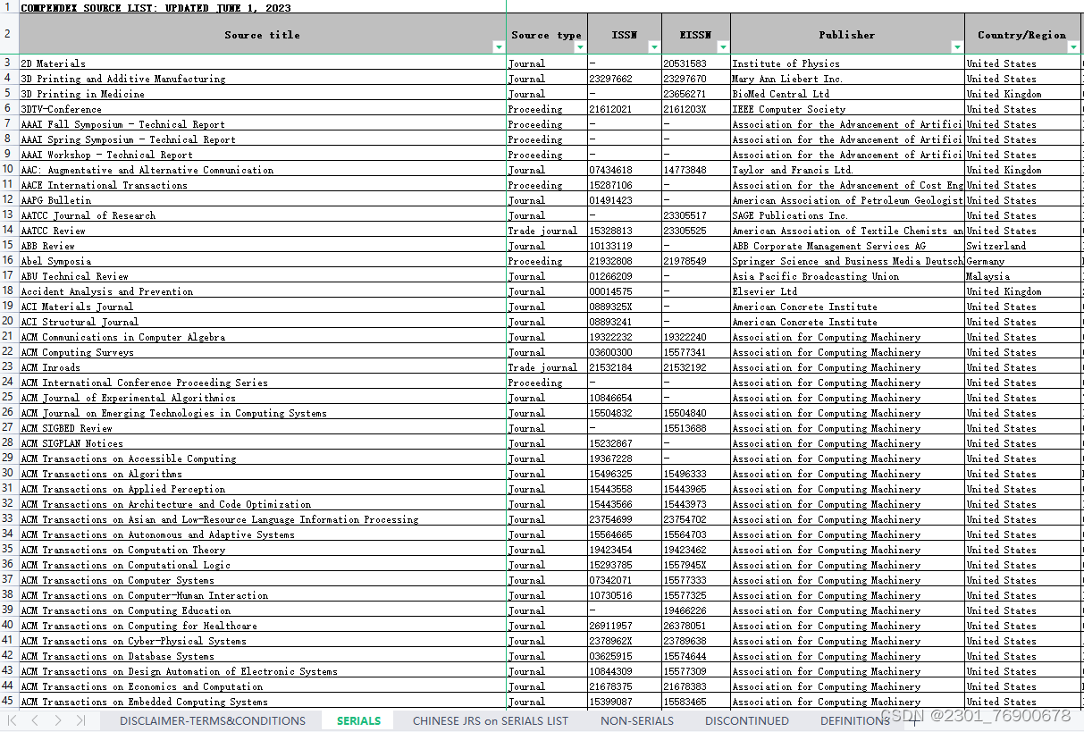Image resolution: width=1084 pixels, height=732 pixels.
Task: Open the EISSN column filter dropdown
Action: point(723,47)
